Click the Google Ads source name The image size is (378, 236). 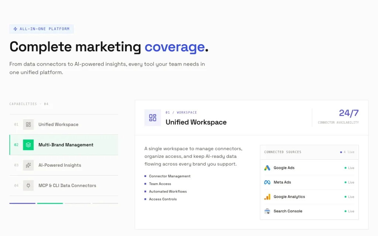284,168
